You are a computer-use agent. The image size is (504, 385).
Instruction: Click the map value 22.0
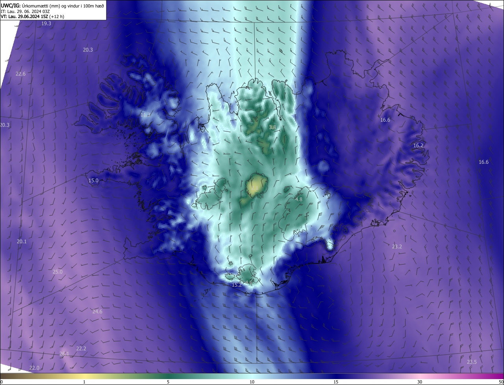click(34, 368)
